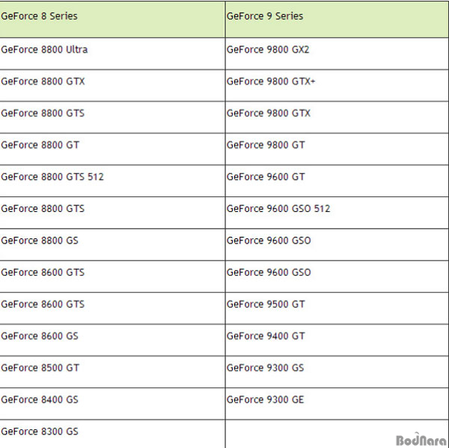
Task: Select the GeForce 8800 GTX entry
Action: coord(112,85)
